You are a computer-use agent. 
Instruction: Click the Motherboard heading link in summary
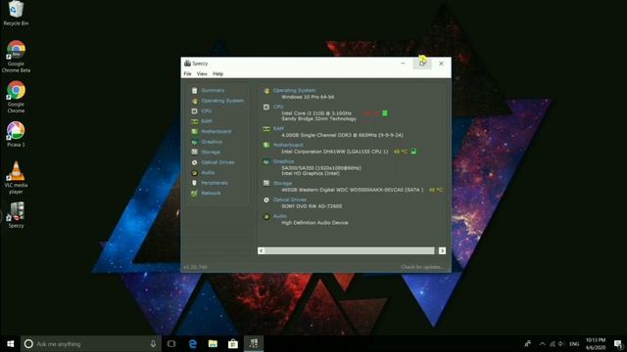point(288,146)
